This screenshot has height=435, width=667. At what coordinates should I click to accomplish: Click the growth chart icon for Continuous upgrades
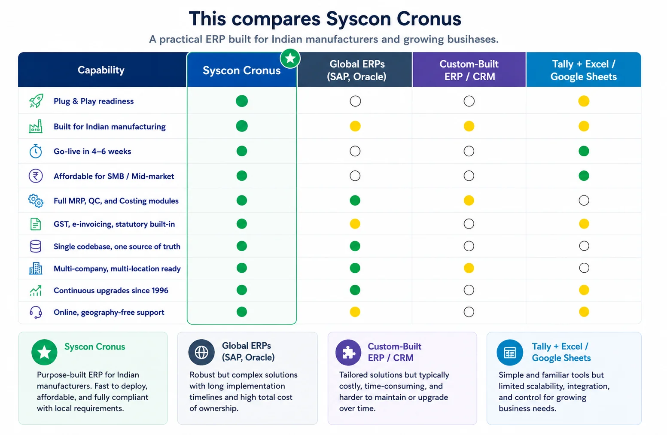click(x=36, y=291)
